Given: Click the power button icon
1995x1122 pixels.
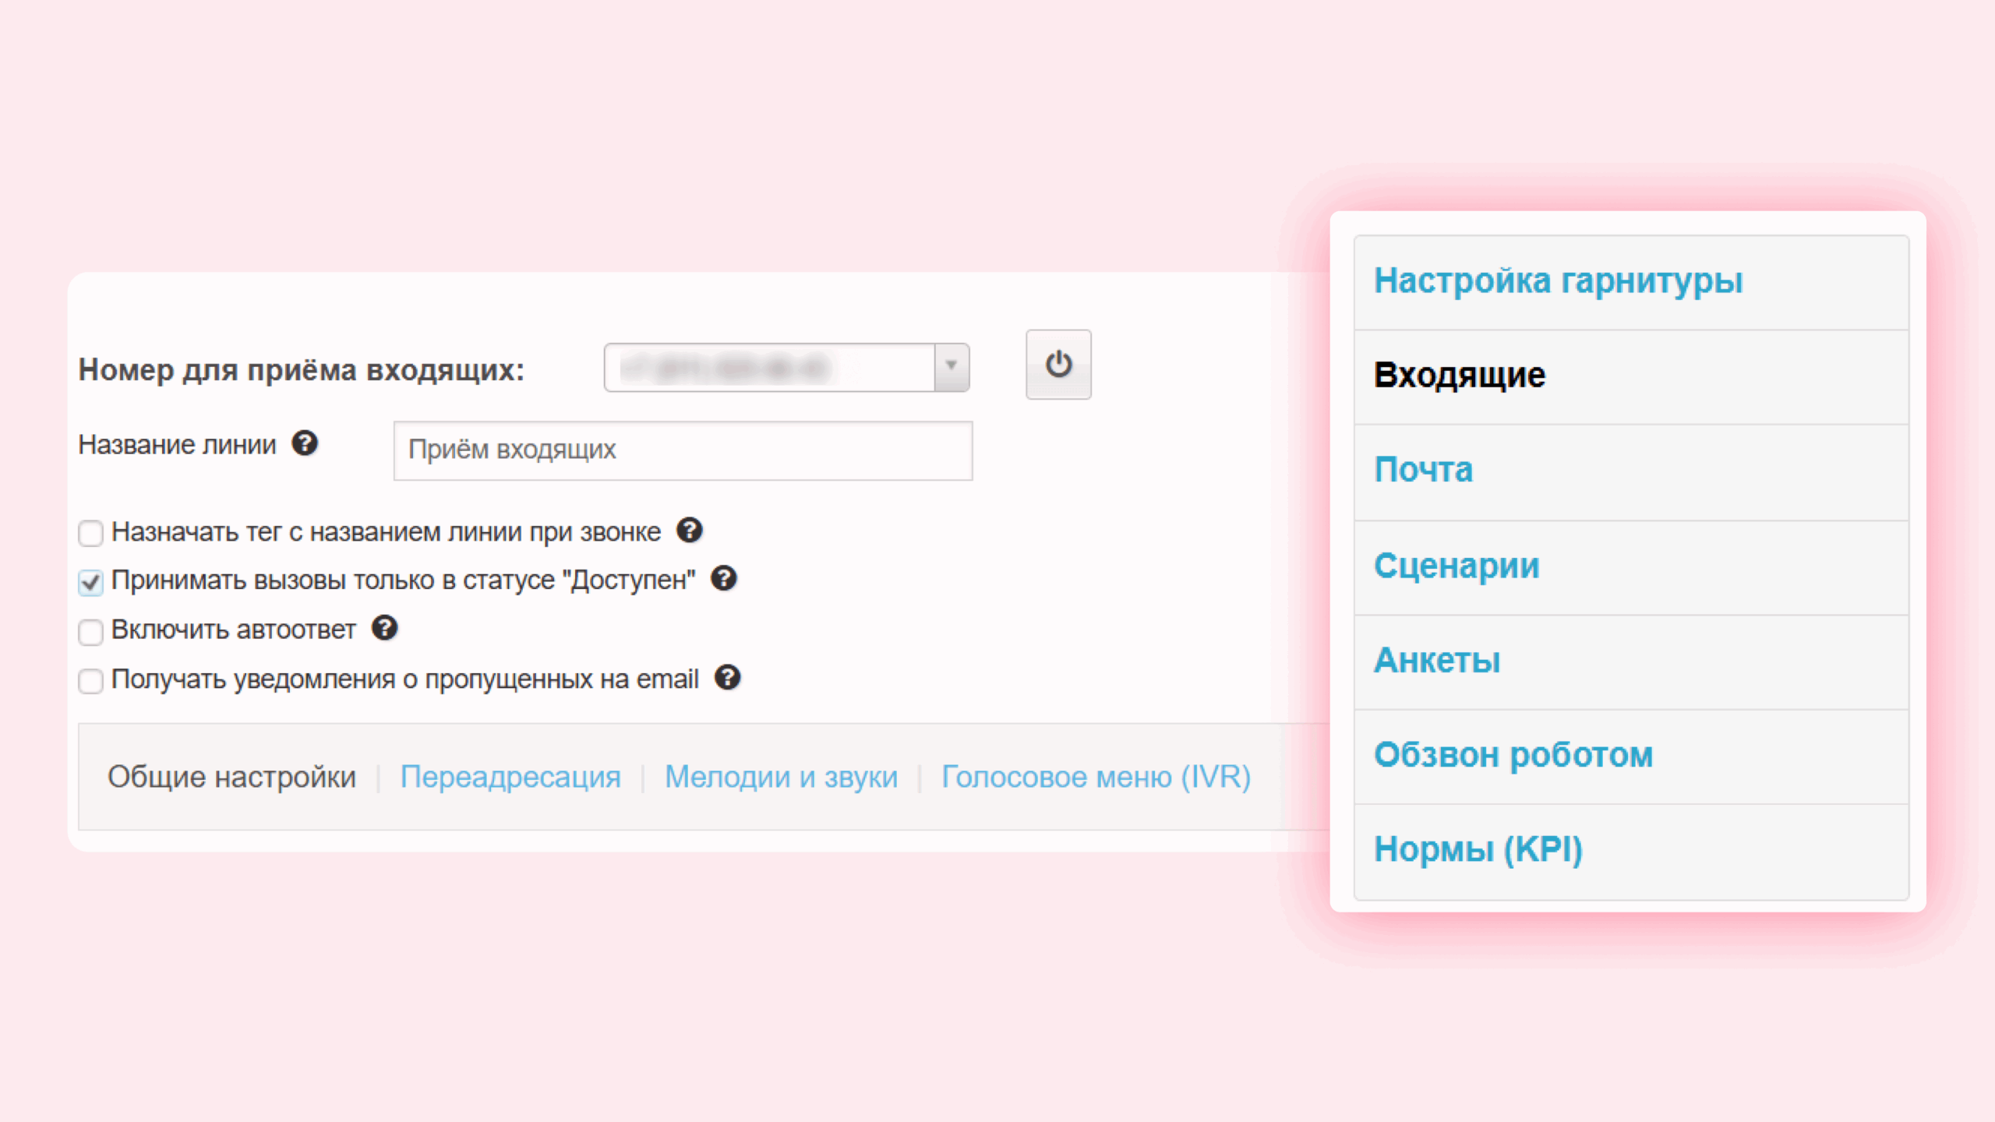Looking at the screenshot, I should point(1058,365).
